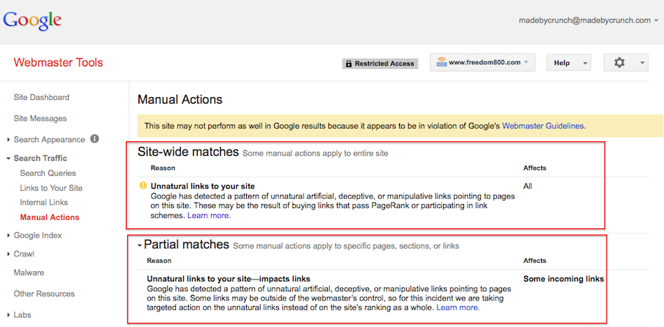Viewport: 664px width, 327px height.
Task: Click the Restricted Access lock badge
Action: (380, 64)
